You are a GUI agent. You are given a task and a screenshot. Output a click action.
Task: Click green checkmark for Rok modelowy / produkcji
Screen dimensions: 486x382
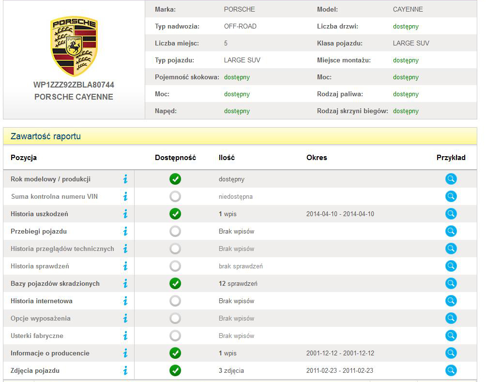[x=175, y=179]
